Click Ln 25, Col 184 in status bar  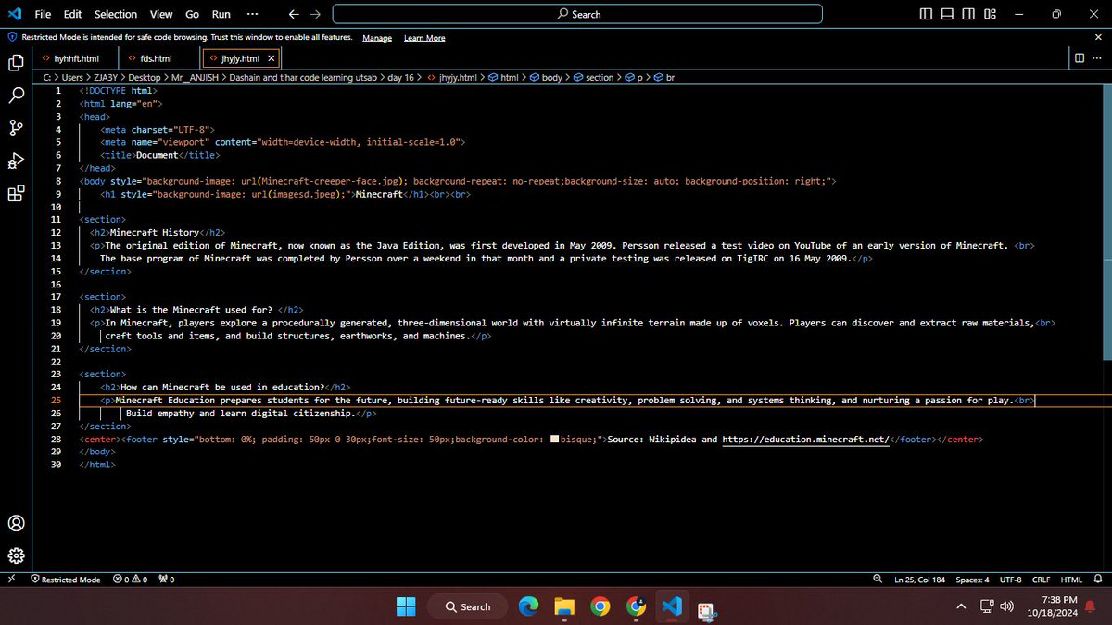[x=919, y=580]
